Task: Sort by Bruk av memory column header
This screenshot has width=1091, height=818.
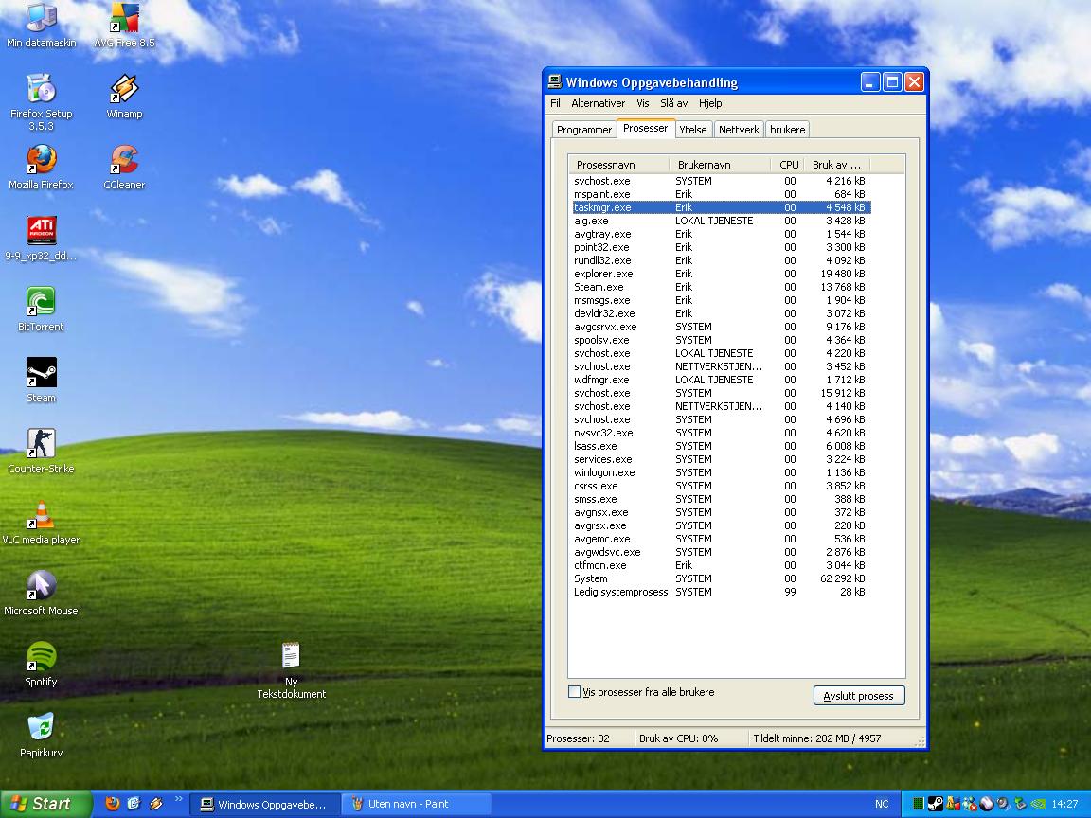Action: 836,165
